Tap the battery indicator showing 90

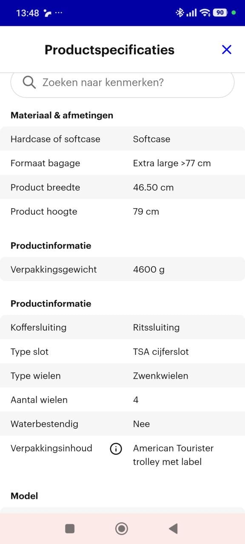coord(221,13)
